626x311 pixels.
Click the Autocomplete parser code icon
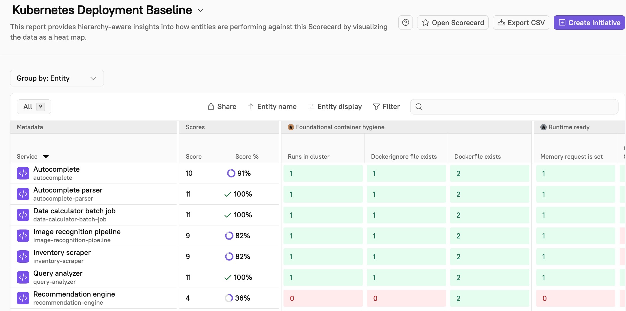(x=23, y=194)
